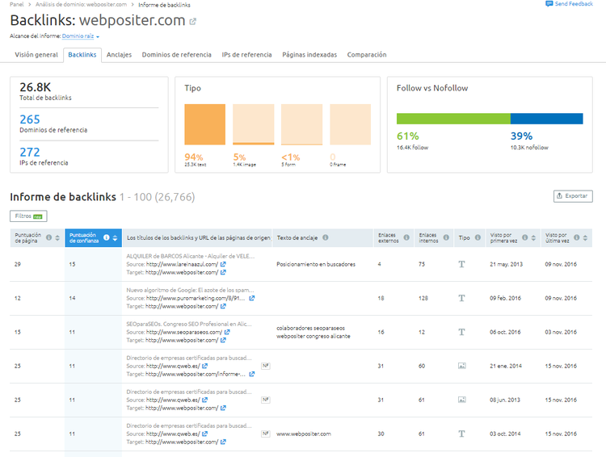Click the 5% image type bar
This screenshot has width=606, height=457.
pyautogui.click(x=254, y=124)
